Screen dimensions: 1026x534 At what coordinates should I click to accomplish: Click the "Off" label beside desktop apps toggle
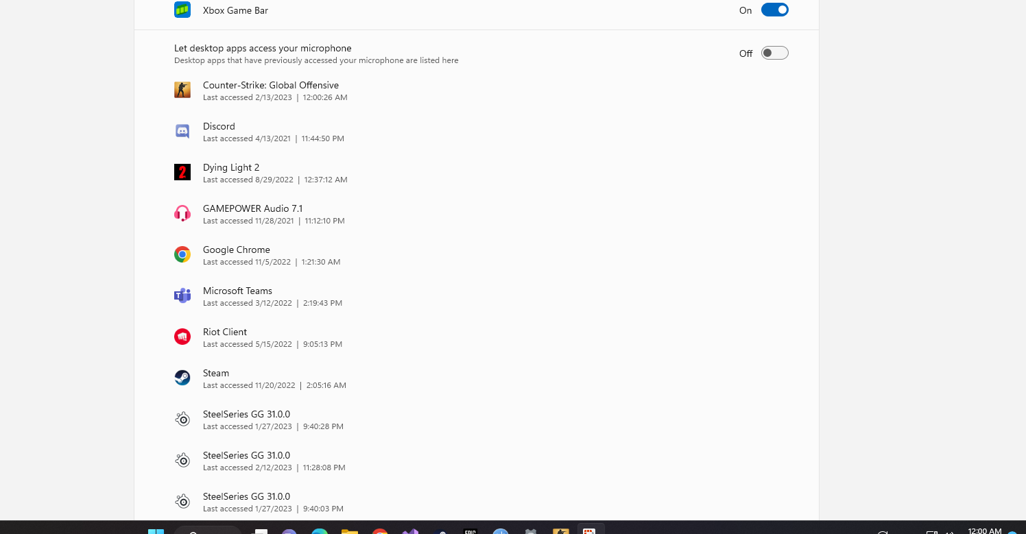pos(745,53)
